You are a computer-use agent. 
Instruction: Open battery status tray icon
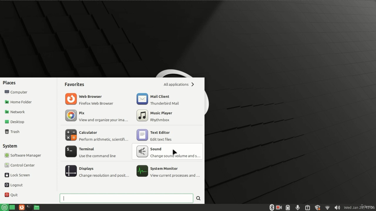point(288,207)
